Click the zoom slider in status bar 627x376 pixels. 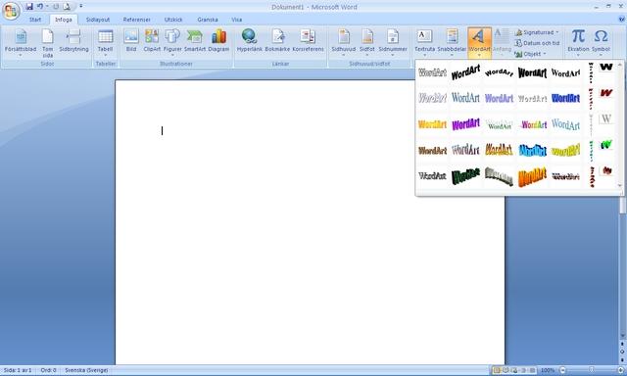(592, 370)
